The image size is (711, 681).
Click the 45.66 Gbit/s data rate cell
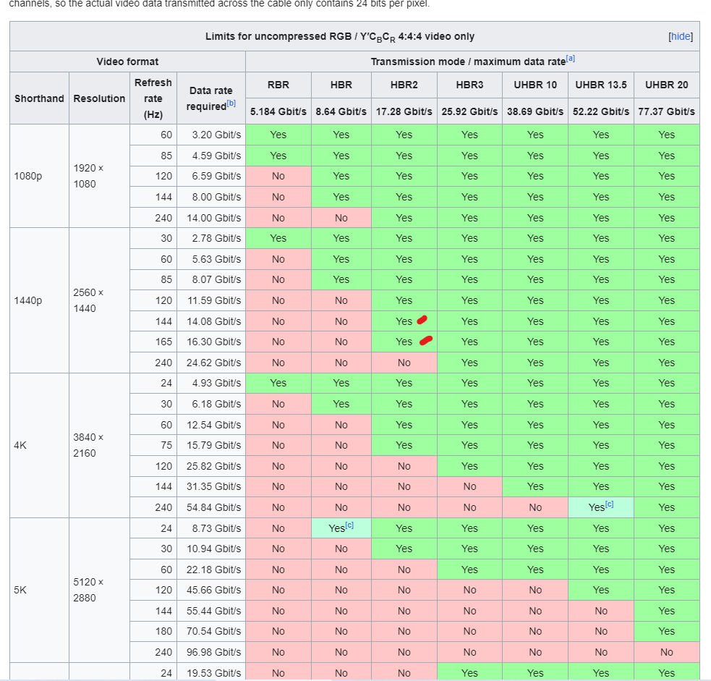click(211, 590)
